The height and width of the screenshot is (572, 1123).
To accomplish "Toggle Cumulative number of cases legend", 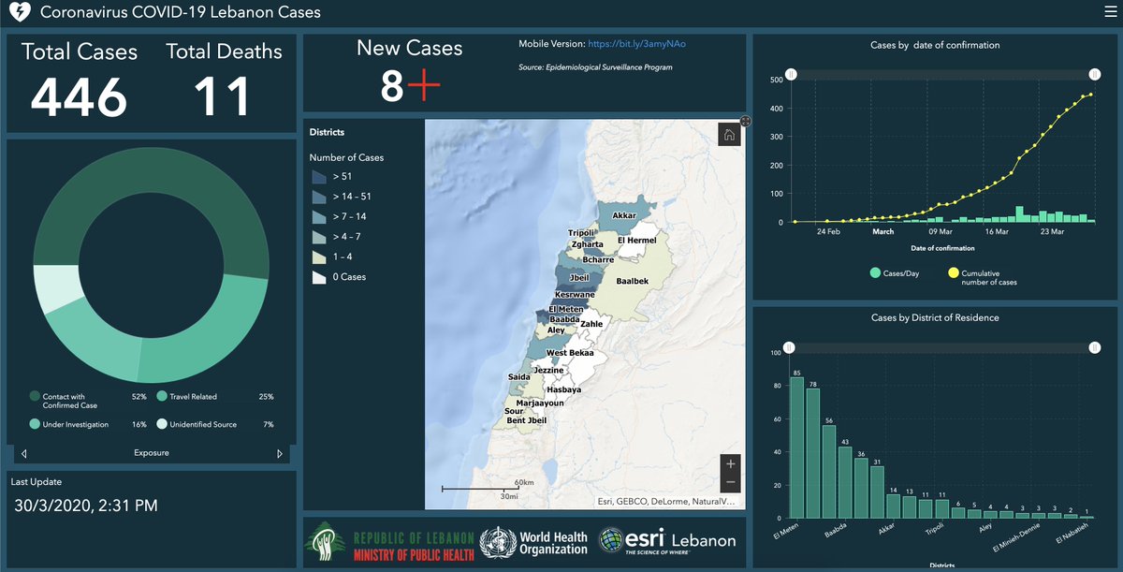I will tap(983, 277).
